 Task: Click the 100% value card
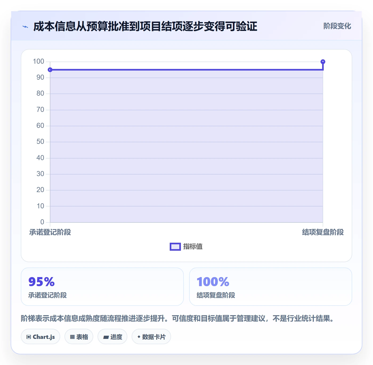point(271,287)
